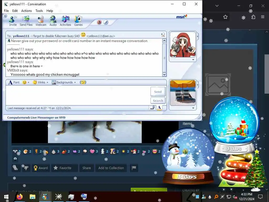269x202 pixels.
Task: Click the paintbrush color scheme icon
Action: [106, 22]
